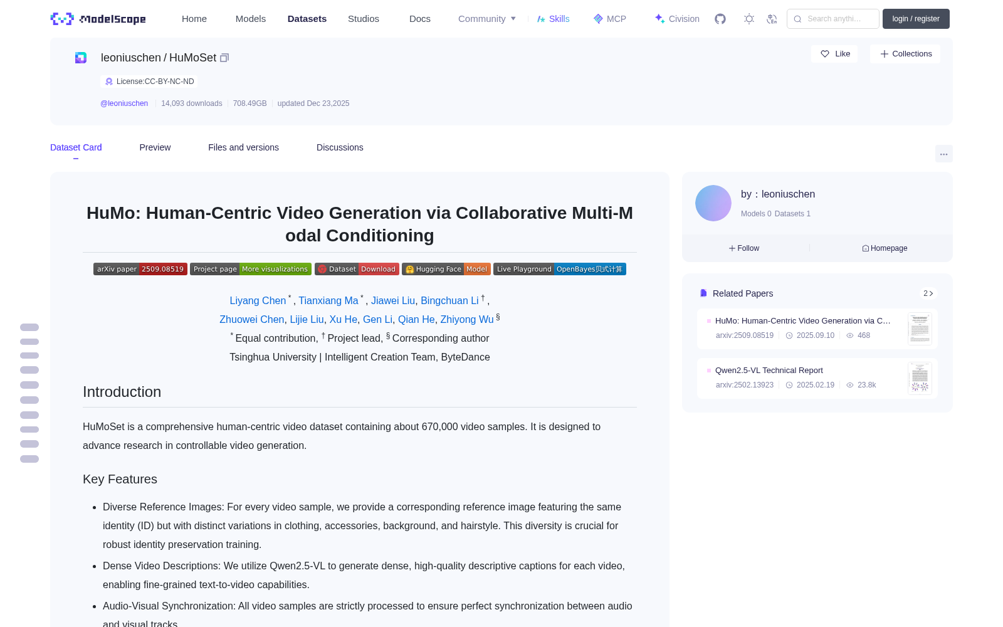Screen dimensions: 1003x627
Task: Click the 708.49GB size text
Action: click(x=250, y=103)
